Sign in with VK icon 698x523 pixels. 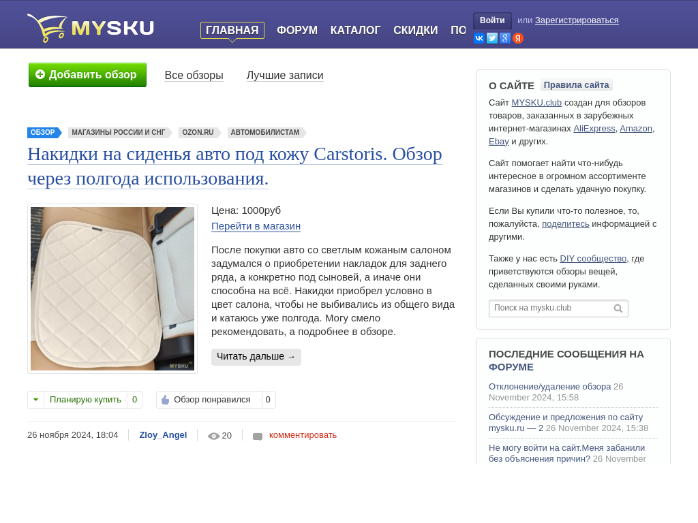pyautogui.click(x=479, y=38)
